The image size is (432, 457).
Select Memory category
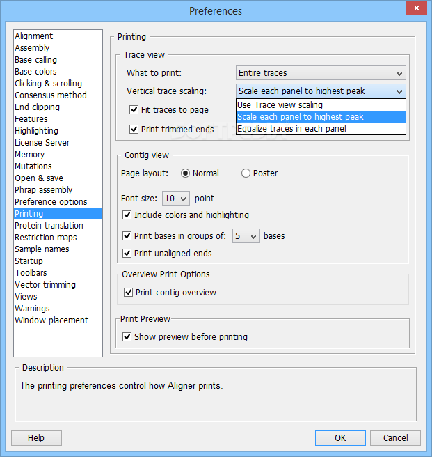(58, 155)
